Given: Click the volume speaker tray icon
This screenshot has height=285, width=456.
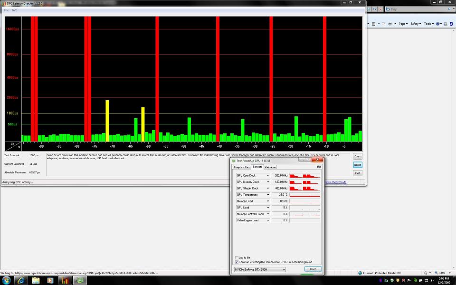Looking at the screenshot, I should [432, 280].
